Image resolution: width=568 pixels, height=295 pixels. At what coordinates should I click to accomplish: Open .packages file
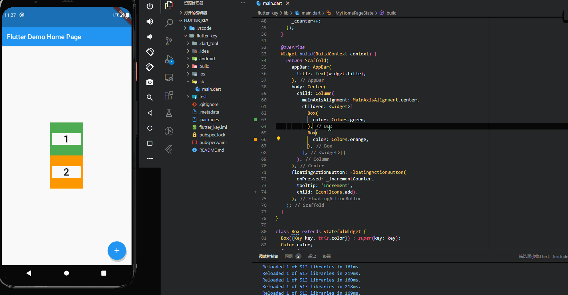coord(209,119)
